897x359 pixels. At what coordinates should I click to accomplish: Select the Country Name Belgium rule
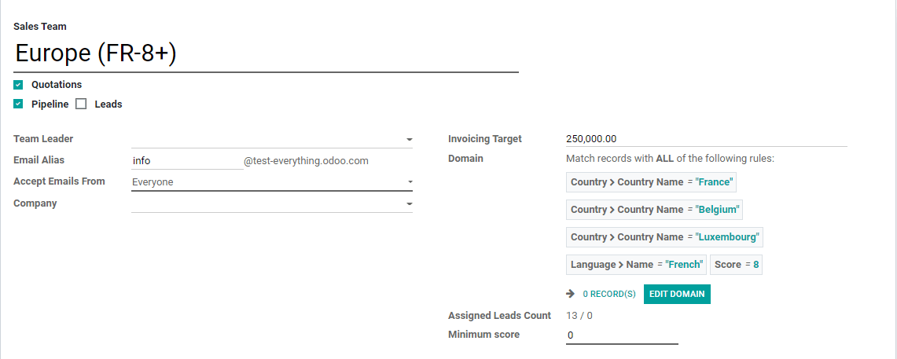coord(654,210)
